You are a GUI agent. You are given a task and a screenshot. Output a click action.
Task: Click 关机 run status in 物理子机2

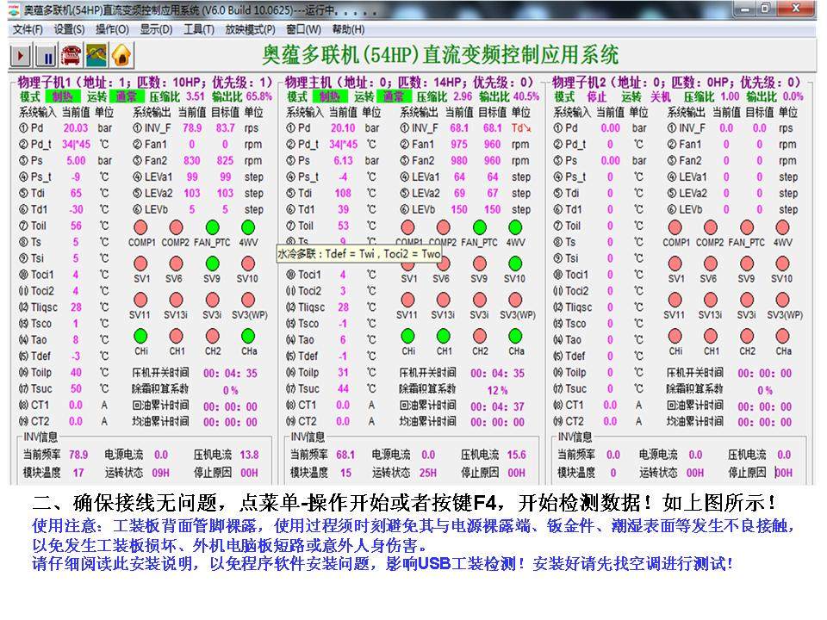click(661, 97)
